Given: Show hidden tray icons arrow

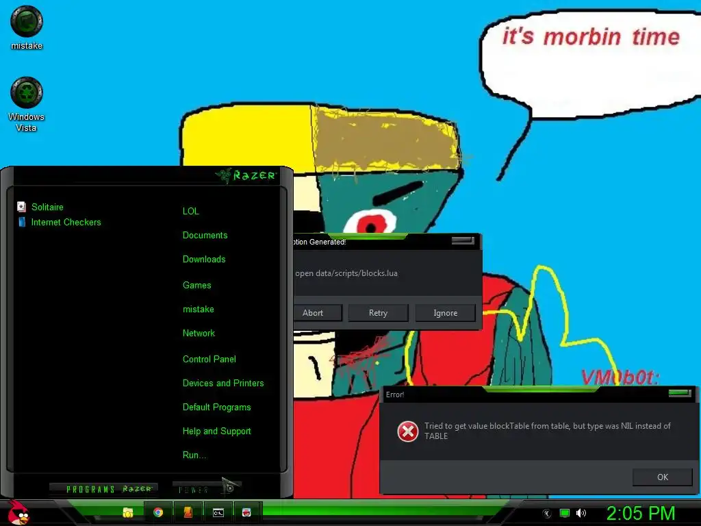Looking at the screenshot, I should pos(546,514).
